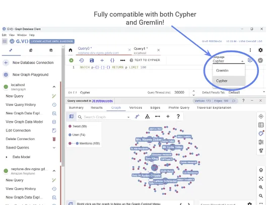
Task: Open query history from the toolbar clock icon
Action: point(82,60)
